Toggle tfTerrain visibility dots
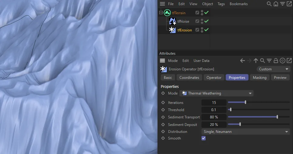The width and height of the screenshot is (293, 154). 202,12
